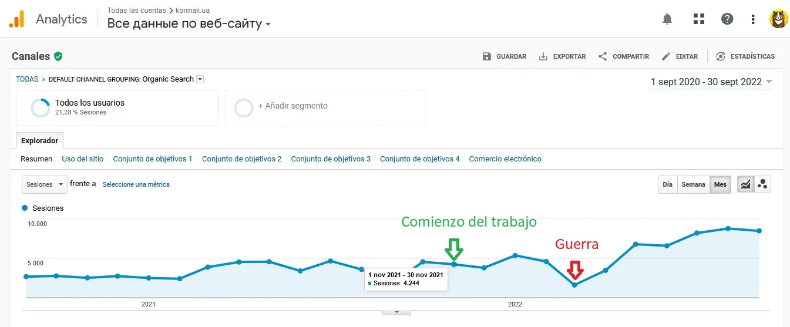Image resolution: width=790 pixels, height=327 pixels.
Task: Open the notifications bell
Action: coord(667,19)
